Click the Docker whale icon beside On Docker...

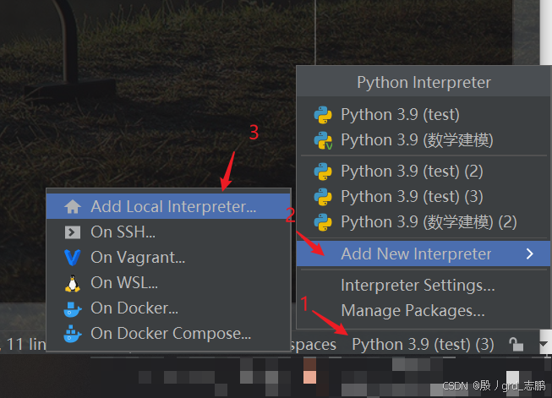[x=73, y=309]
